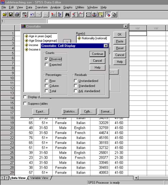This screenshot has width=168, height=185.
Task: Check the Display clustered bar charts box
Action: [25, 97]
